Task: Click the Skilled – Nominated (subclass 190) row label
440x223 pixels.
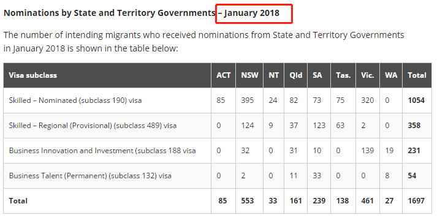Action: click(75, 100)
